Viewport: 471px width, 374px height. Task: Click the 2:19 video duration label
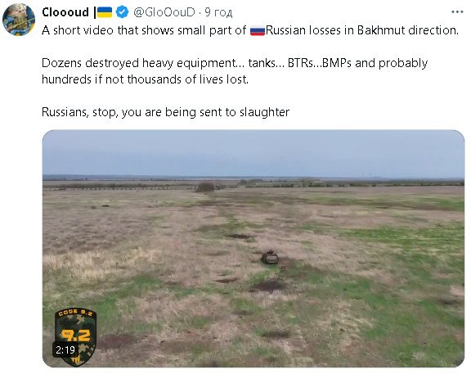pyautogui.click(x=65, y=349)
